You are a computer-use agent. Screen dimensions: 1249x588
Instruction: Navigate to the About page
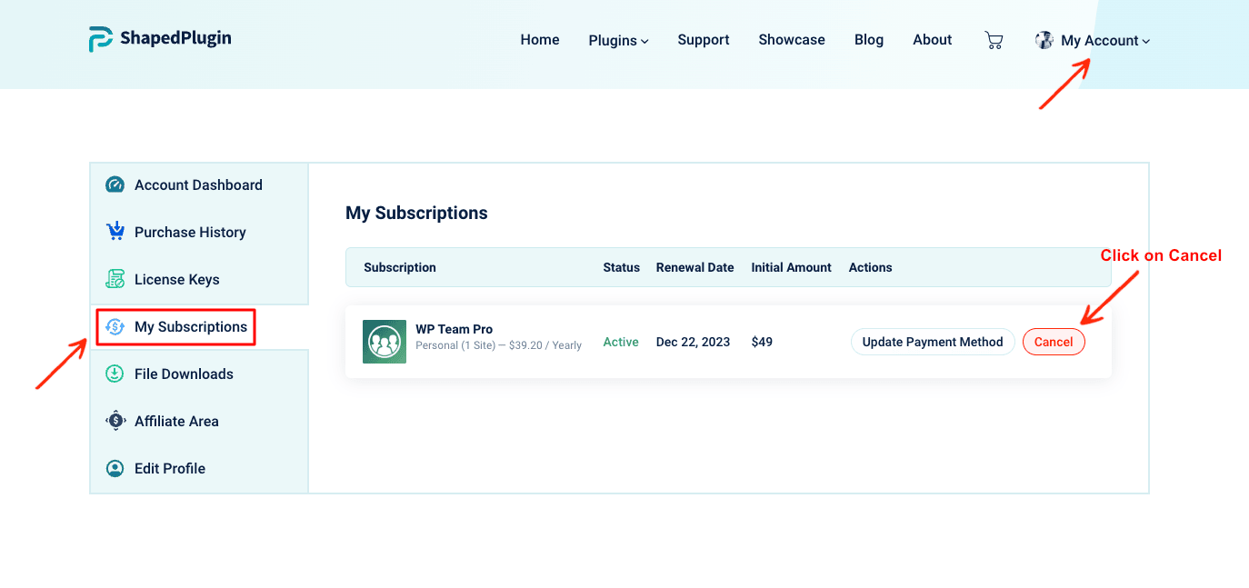[x=933, y=40]
